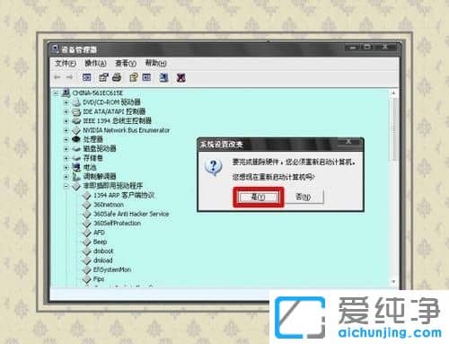
Task: Expand the DVD/CD-ROM drives node
Action: [66, 102]
